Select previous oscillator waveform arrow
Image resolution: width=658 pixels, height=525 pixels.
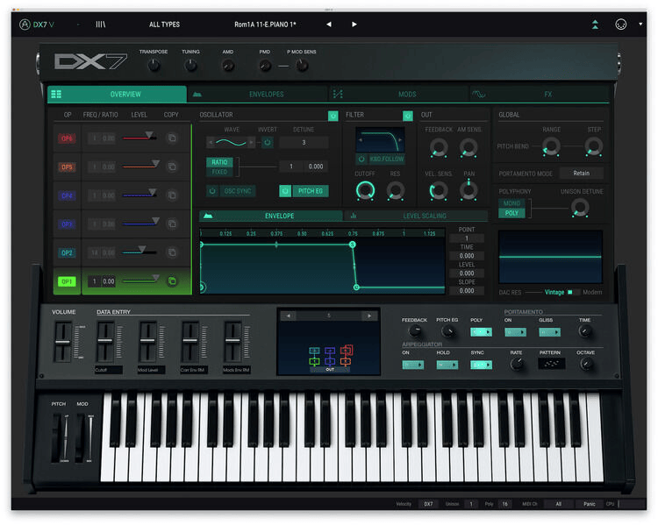point(211,143)
